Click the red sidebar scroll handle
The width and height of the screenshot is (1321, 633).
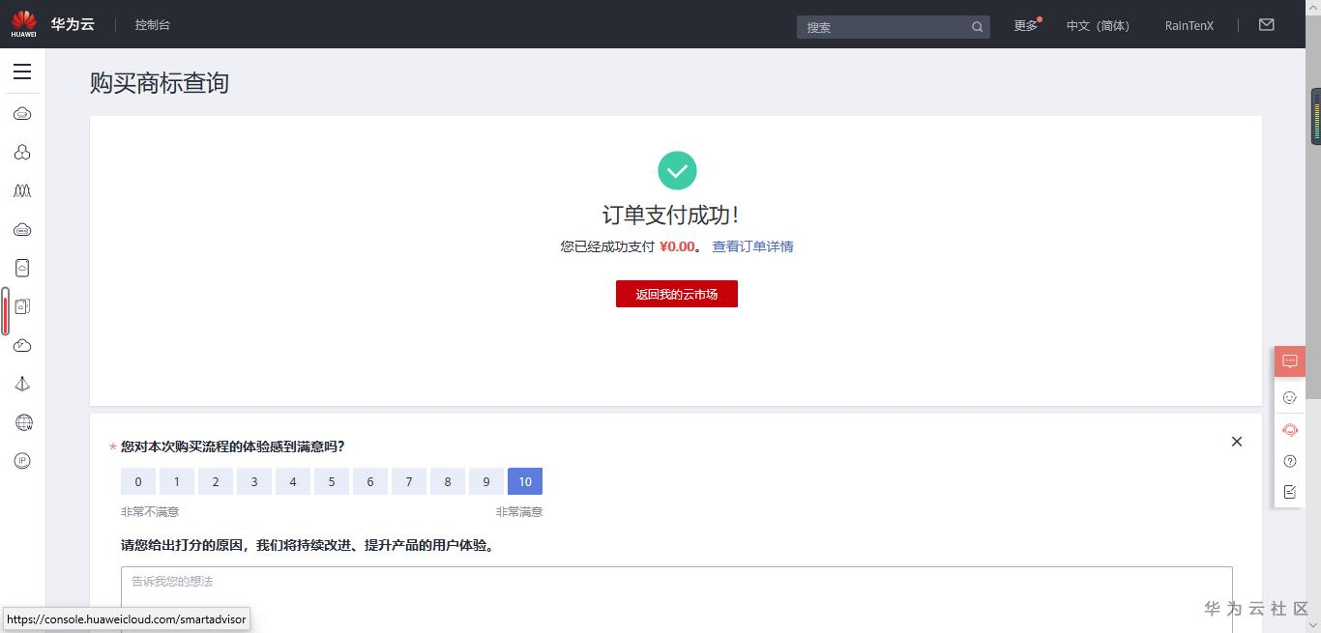click(5, 311)
